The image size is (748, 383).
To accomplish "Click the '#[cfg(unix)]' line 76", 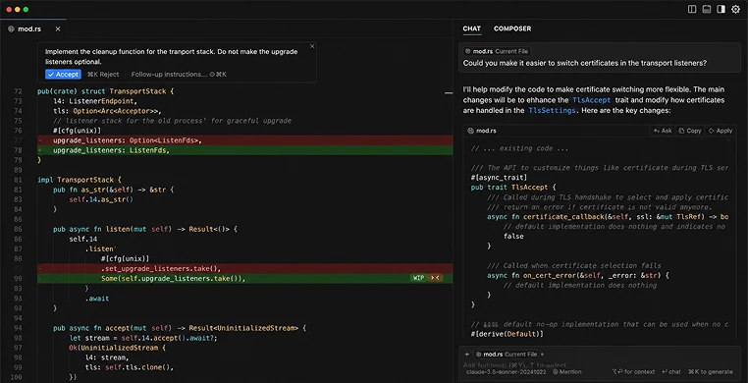I will (x=77, y=131).
